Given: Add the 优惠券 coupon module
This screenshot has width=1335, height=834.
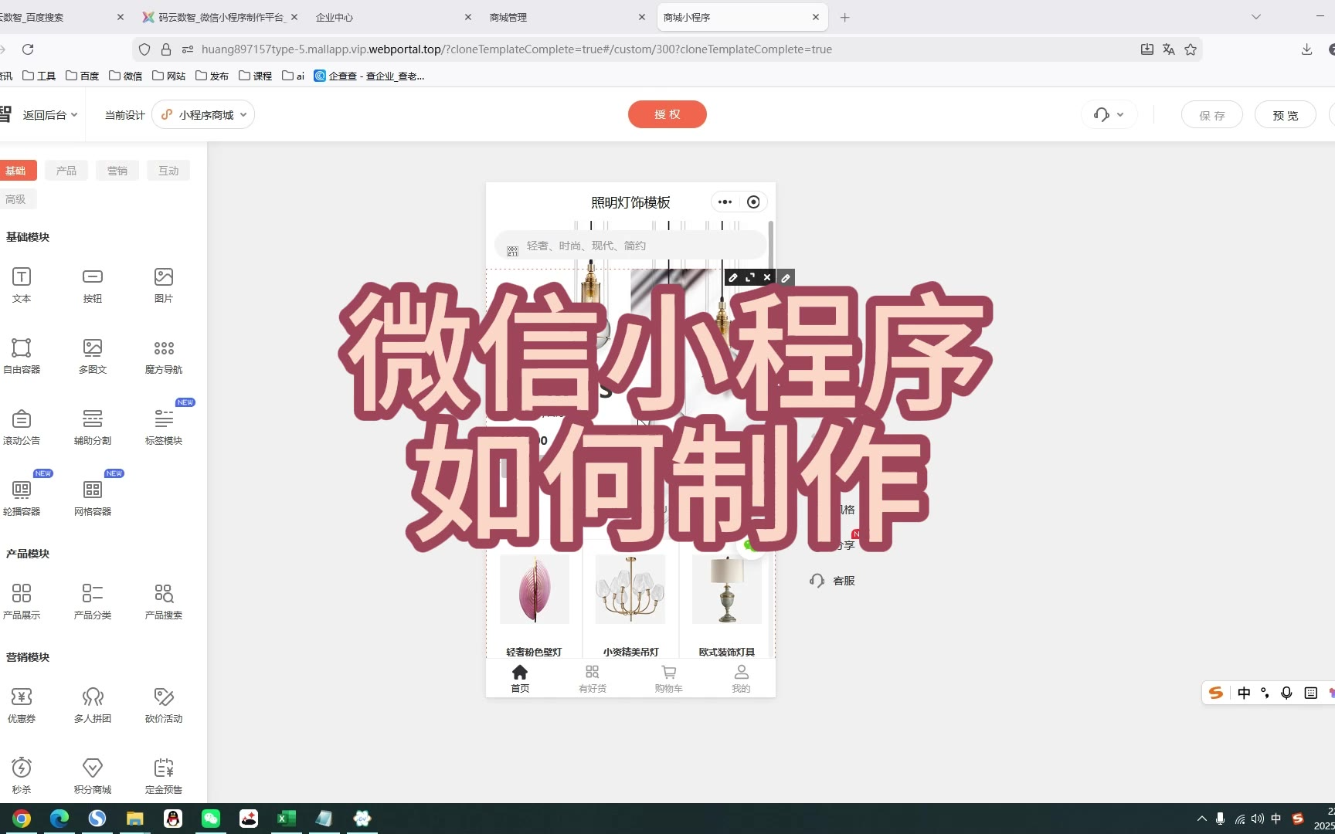Looking at the screenshot, I should click(22, 704).
